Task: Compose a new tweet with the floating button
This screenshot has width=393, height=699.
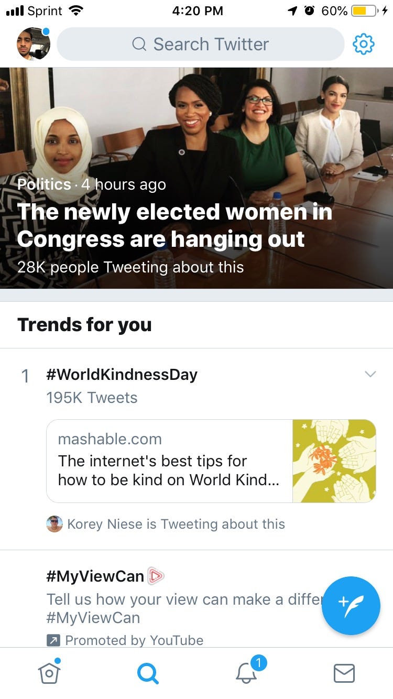Action: click(x=351, y=605)
